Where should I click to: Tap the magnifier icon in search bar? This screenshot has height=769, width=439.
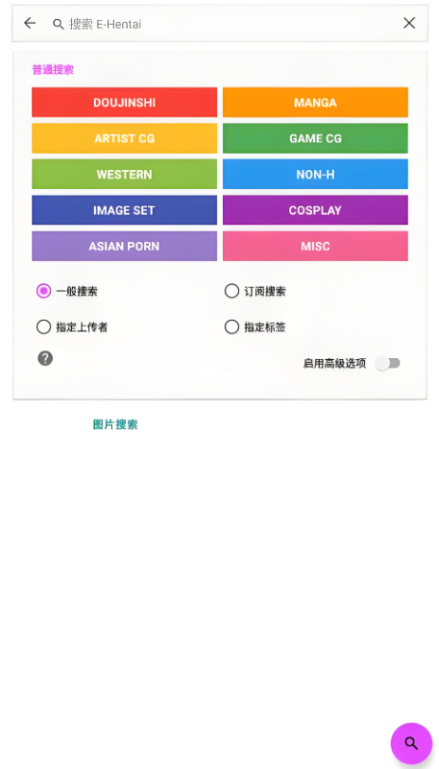59,24
